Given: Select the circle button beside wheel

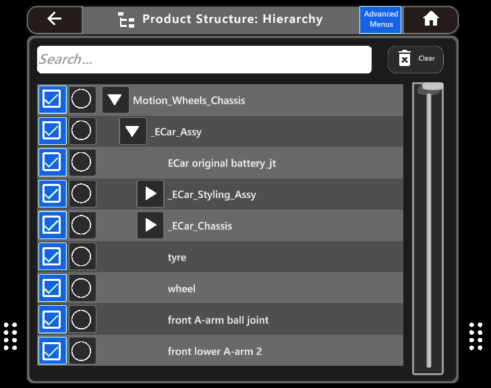Looking at the screenshot, I should tap(82, 288).
